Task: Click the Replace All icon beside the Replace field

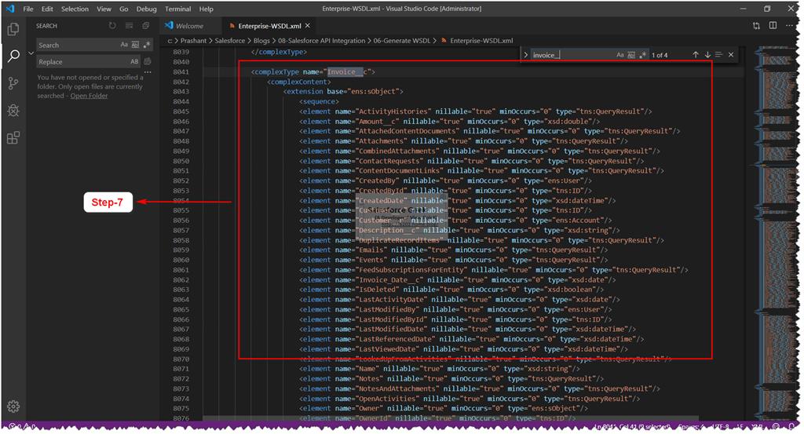Action: coord(148,61)
